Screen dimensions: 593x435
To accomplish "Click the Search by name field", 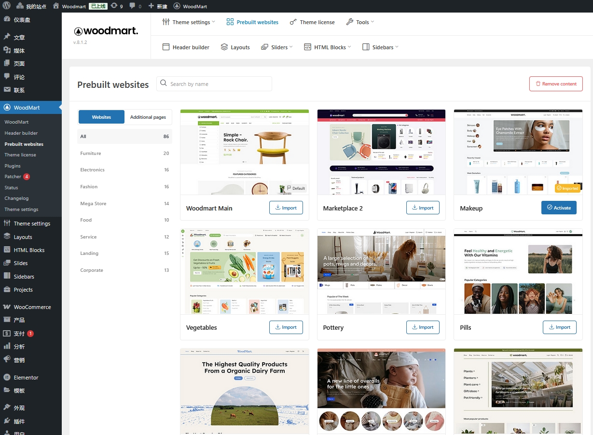I will tap(214, 84).
